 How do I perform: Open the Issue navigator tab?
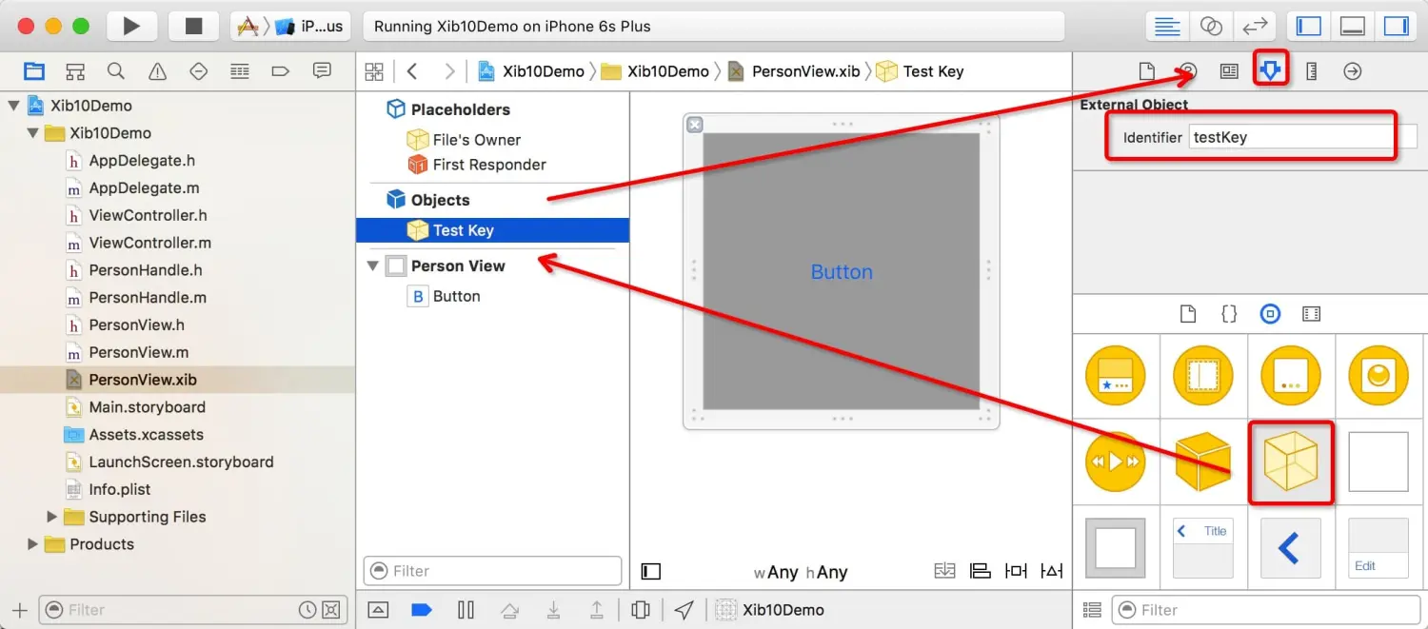157,71
